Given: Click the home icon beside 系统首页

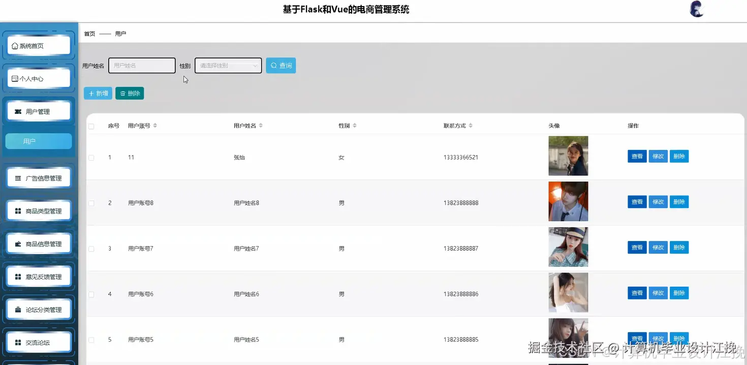Looking at the screenshot, I should [15, 46].
